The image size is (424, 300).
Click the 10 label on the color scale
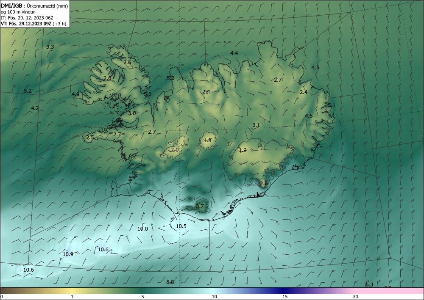215,297
